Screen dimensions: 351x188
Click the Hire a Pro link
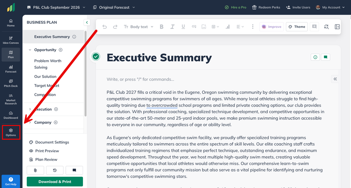click(x=235, y=7)
